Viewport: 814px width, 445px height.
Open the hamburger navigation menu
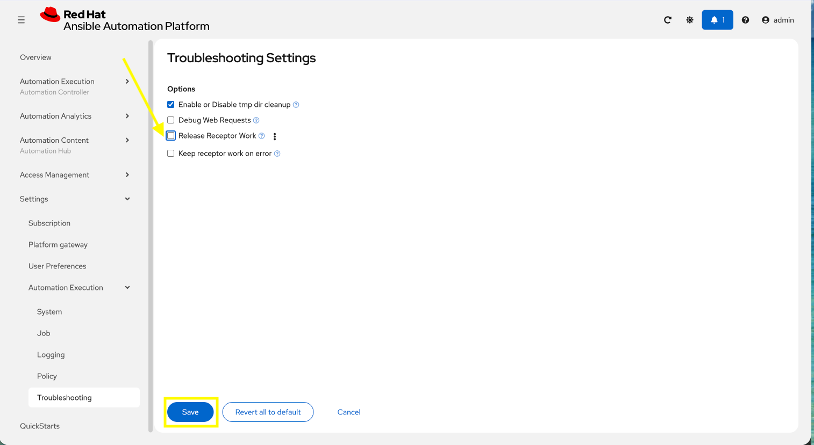pos(21,20)
